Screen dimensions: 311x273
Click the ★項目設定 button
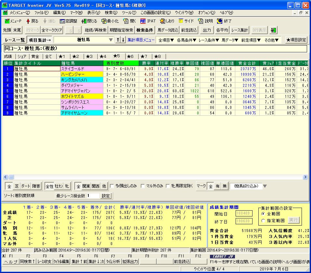296,40
